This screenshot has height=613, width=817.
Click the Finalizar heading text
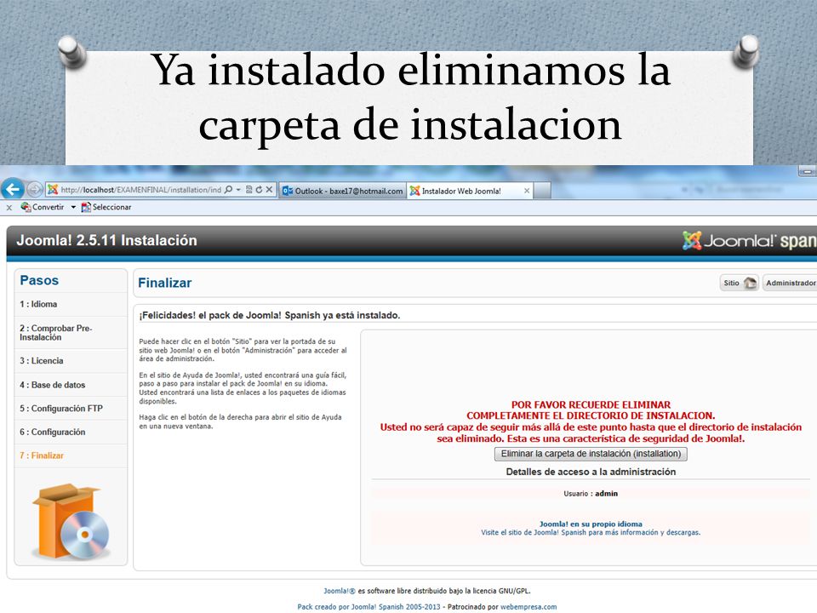pos(164,283)
